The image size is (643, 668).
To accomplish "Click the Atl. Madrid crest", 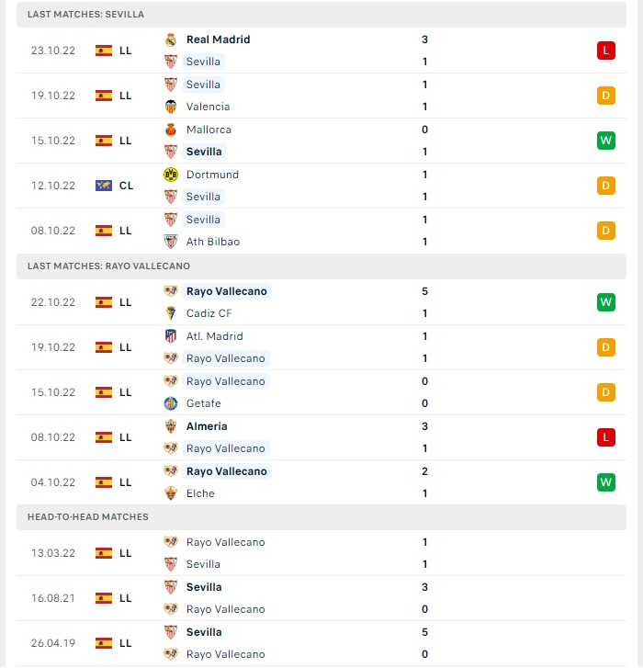I will click(x=171, y=336).
